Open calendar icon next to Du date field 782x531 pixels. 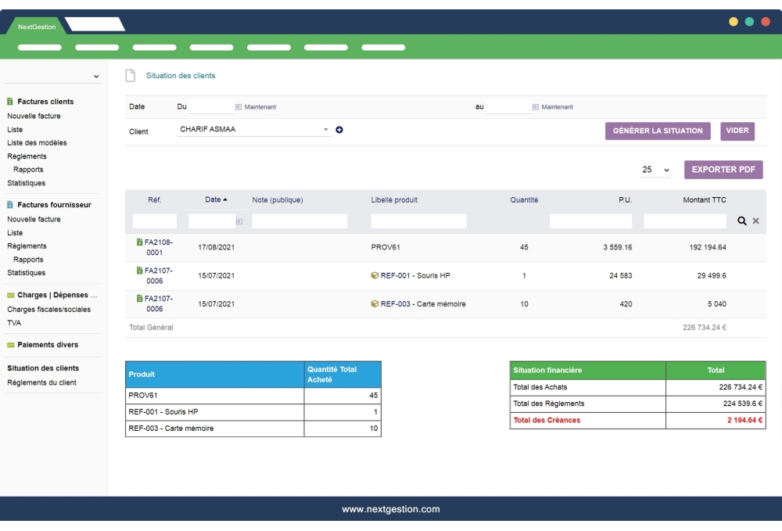click(239, 107)
